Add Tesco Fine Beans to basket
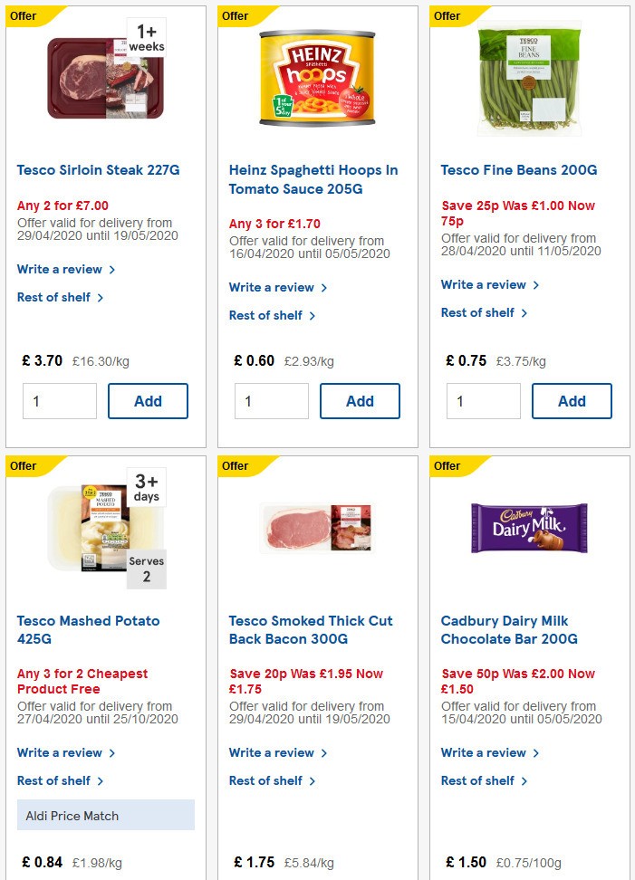Screen dimensions: 635x880 (x=572, y=400)
